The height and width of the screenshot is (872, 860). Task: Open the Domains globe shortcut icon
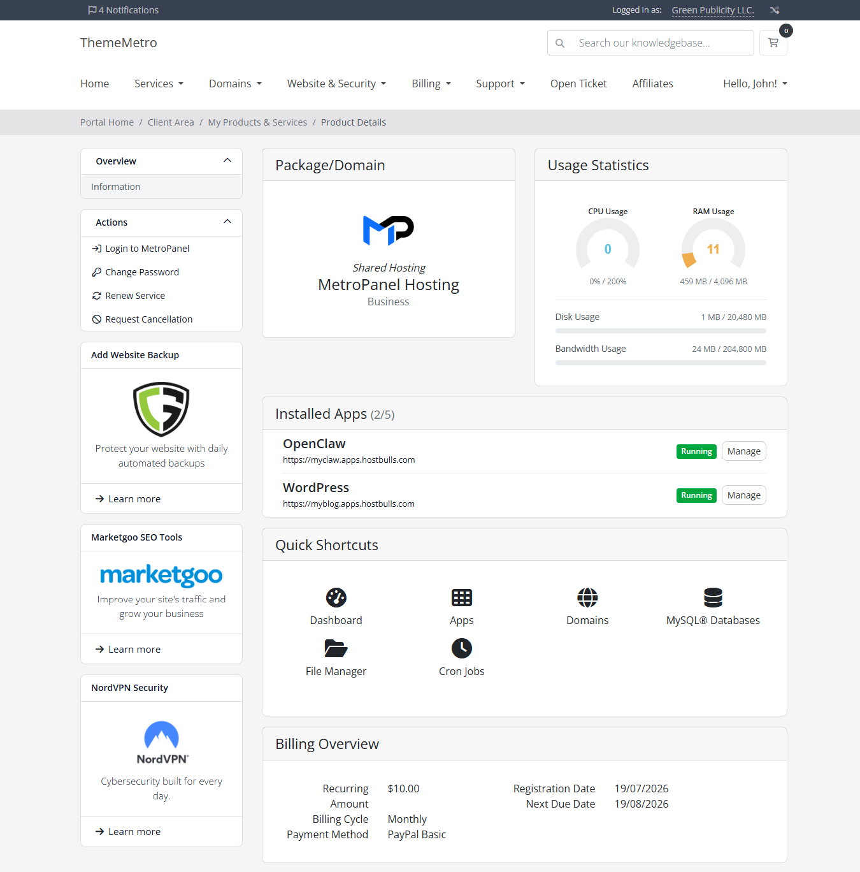[587, 597]
